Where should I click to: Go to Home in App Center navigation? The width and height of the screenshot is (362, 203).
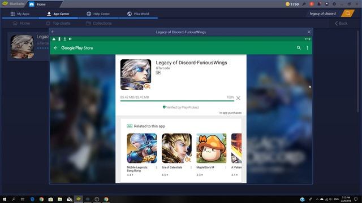click(x=21, y=23)
